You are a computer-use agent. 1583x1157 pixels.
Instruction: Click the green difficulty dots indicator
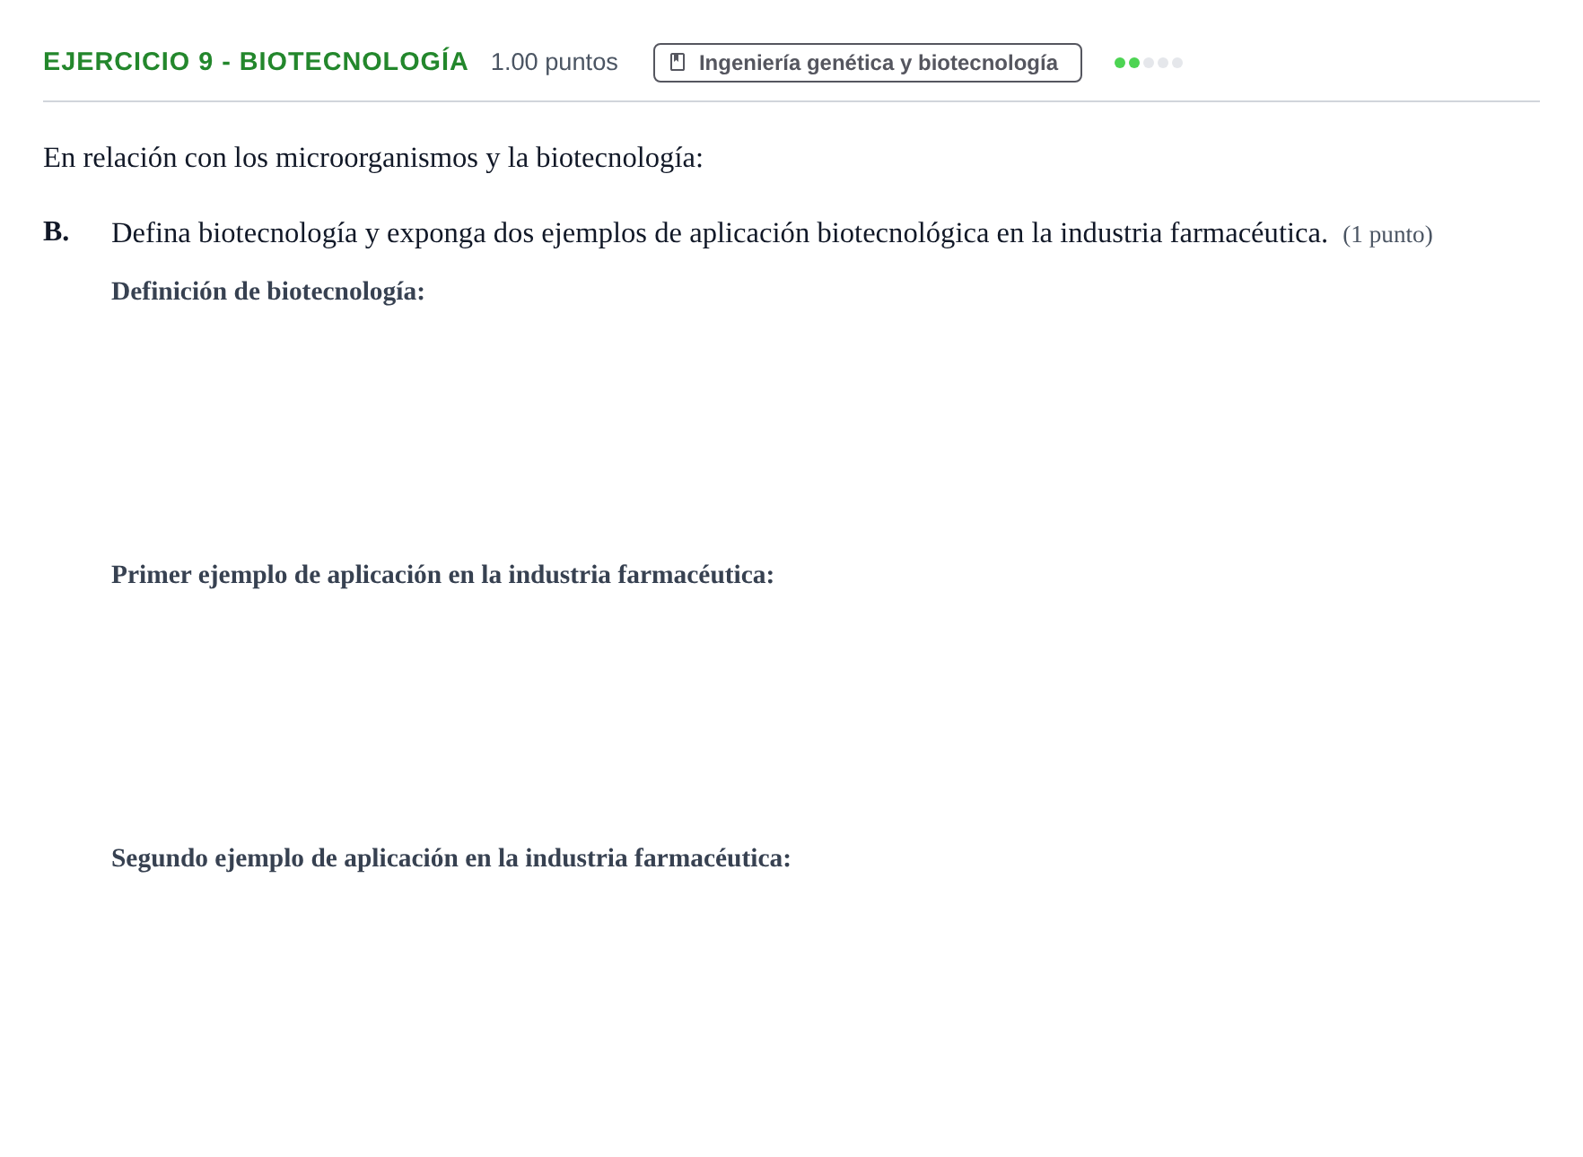click(1148, 63)
